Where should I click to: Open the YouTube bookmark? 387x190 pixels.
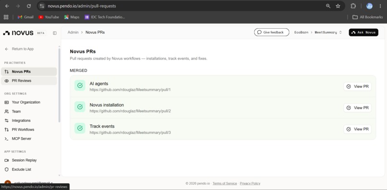click(x=48, y=17)
